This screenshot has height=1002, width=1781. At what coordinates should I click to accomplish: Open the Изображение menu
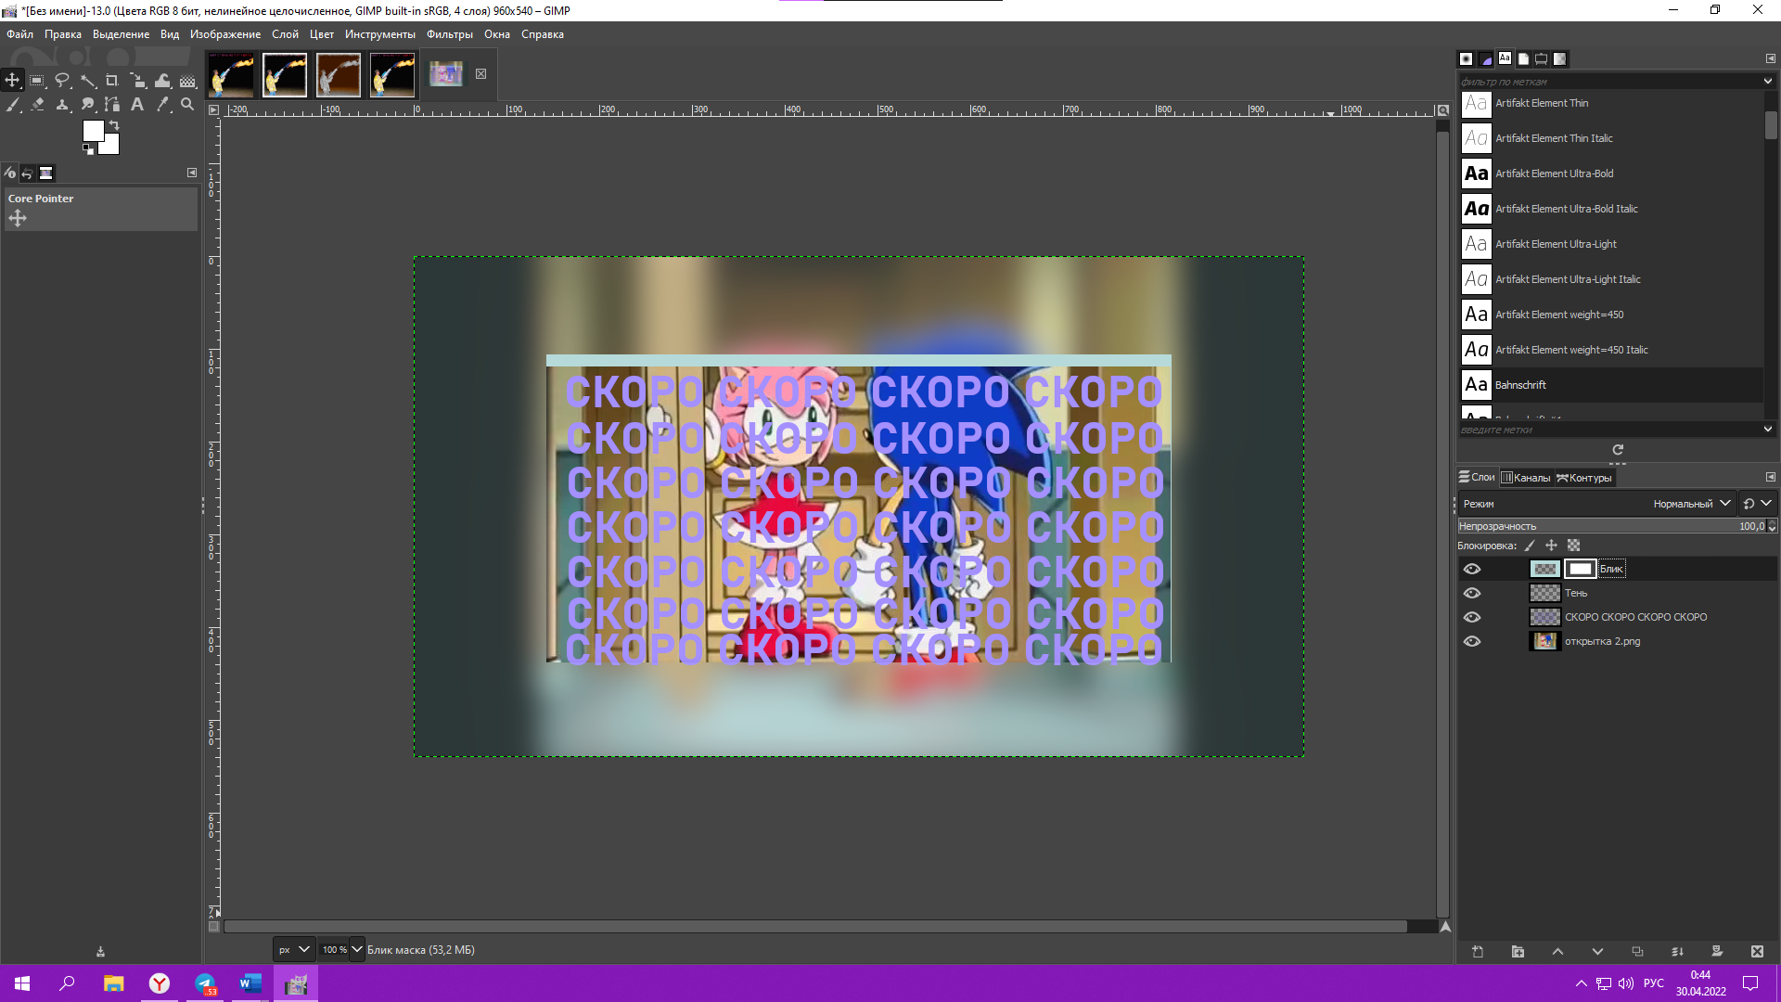point(225,34)
